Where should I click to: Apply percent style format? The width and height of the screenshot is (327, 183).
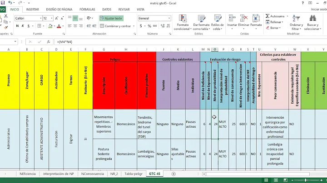click(x=149, y=26)
